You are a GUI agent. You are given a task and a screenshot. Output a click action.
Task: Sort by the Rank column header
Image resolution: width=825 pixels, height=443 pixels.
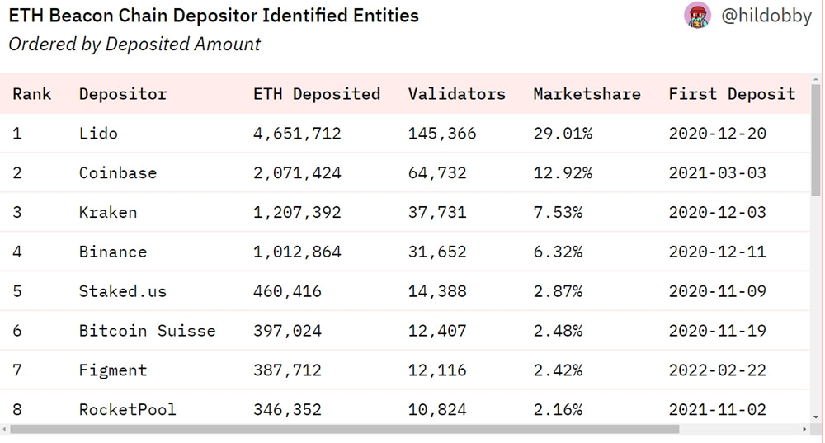32,94
